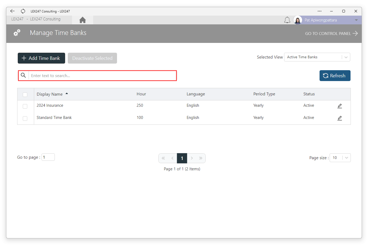Click Pat Apiwongpattara's profile avatar
368x245 pixels.
pos(298,20)
